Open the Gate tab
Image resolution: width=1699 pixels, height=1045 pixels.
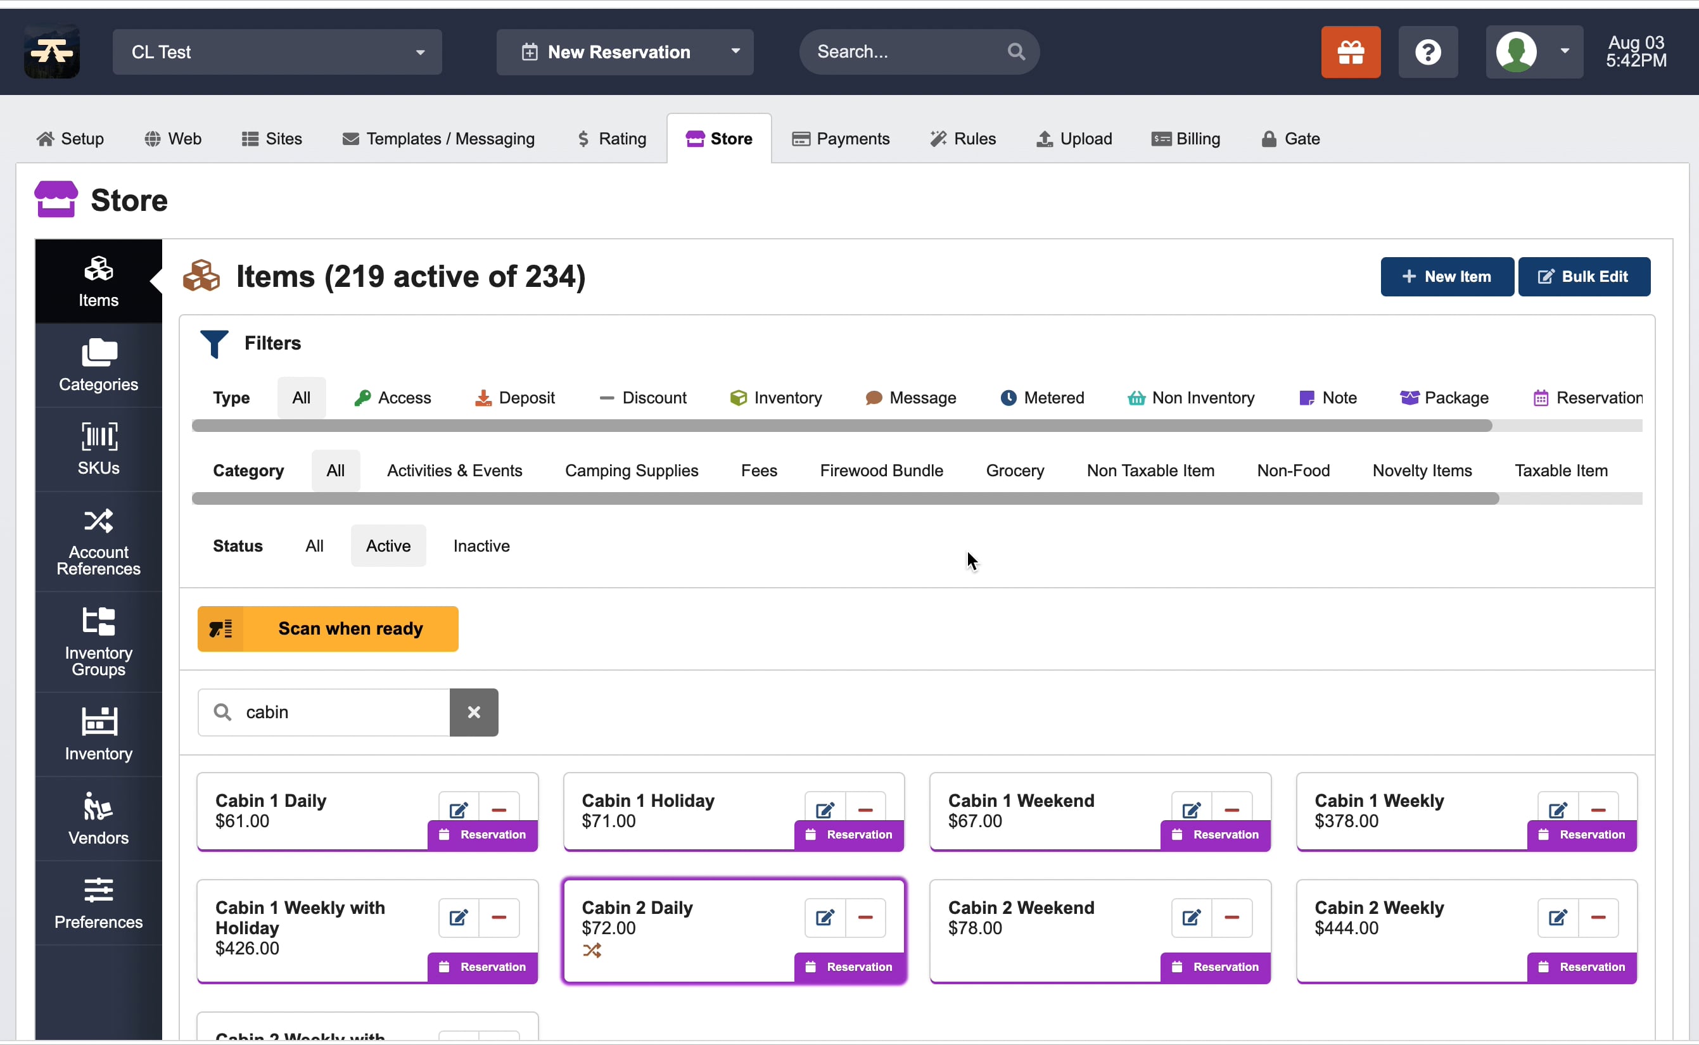coord(1290,139)
